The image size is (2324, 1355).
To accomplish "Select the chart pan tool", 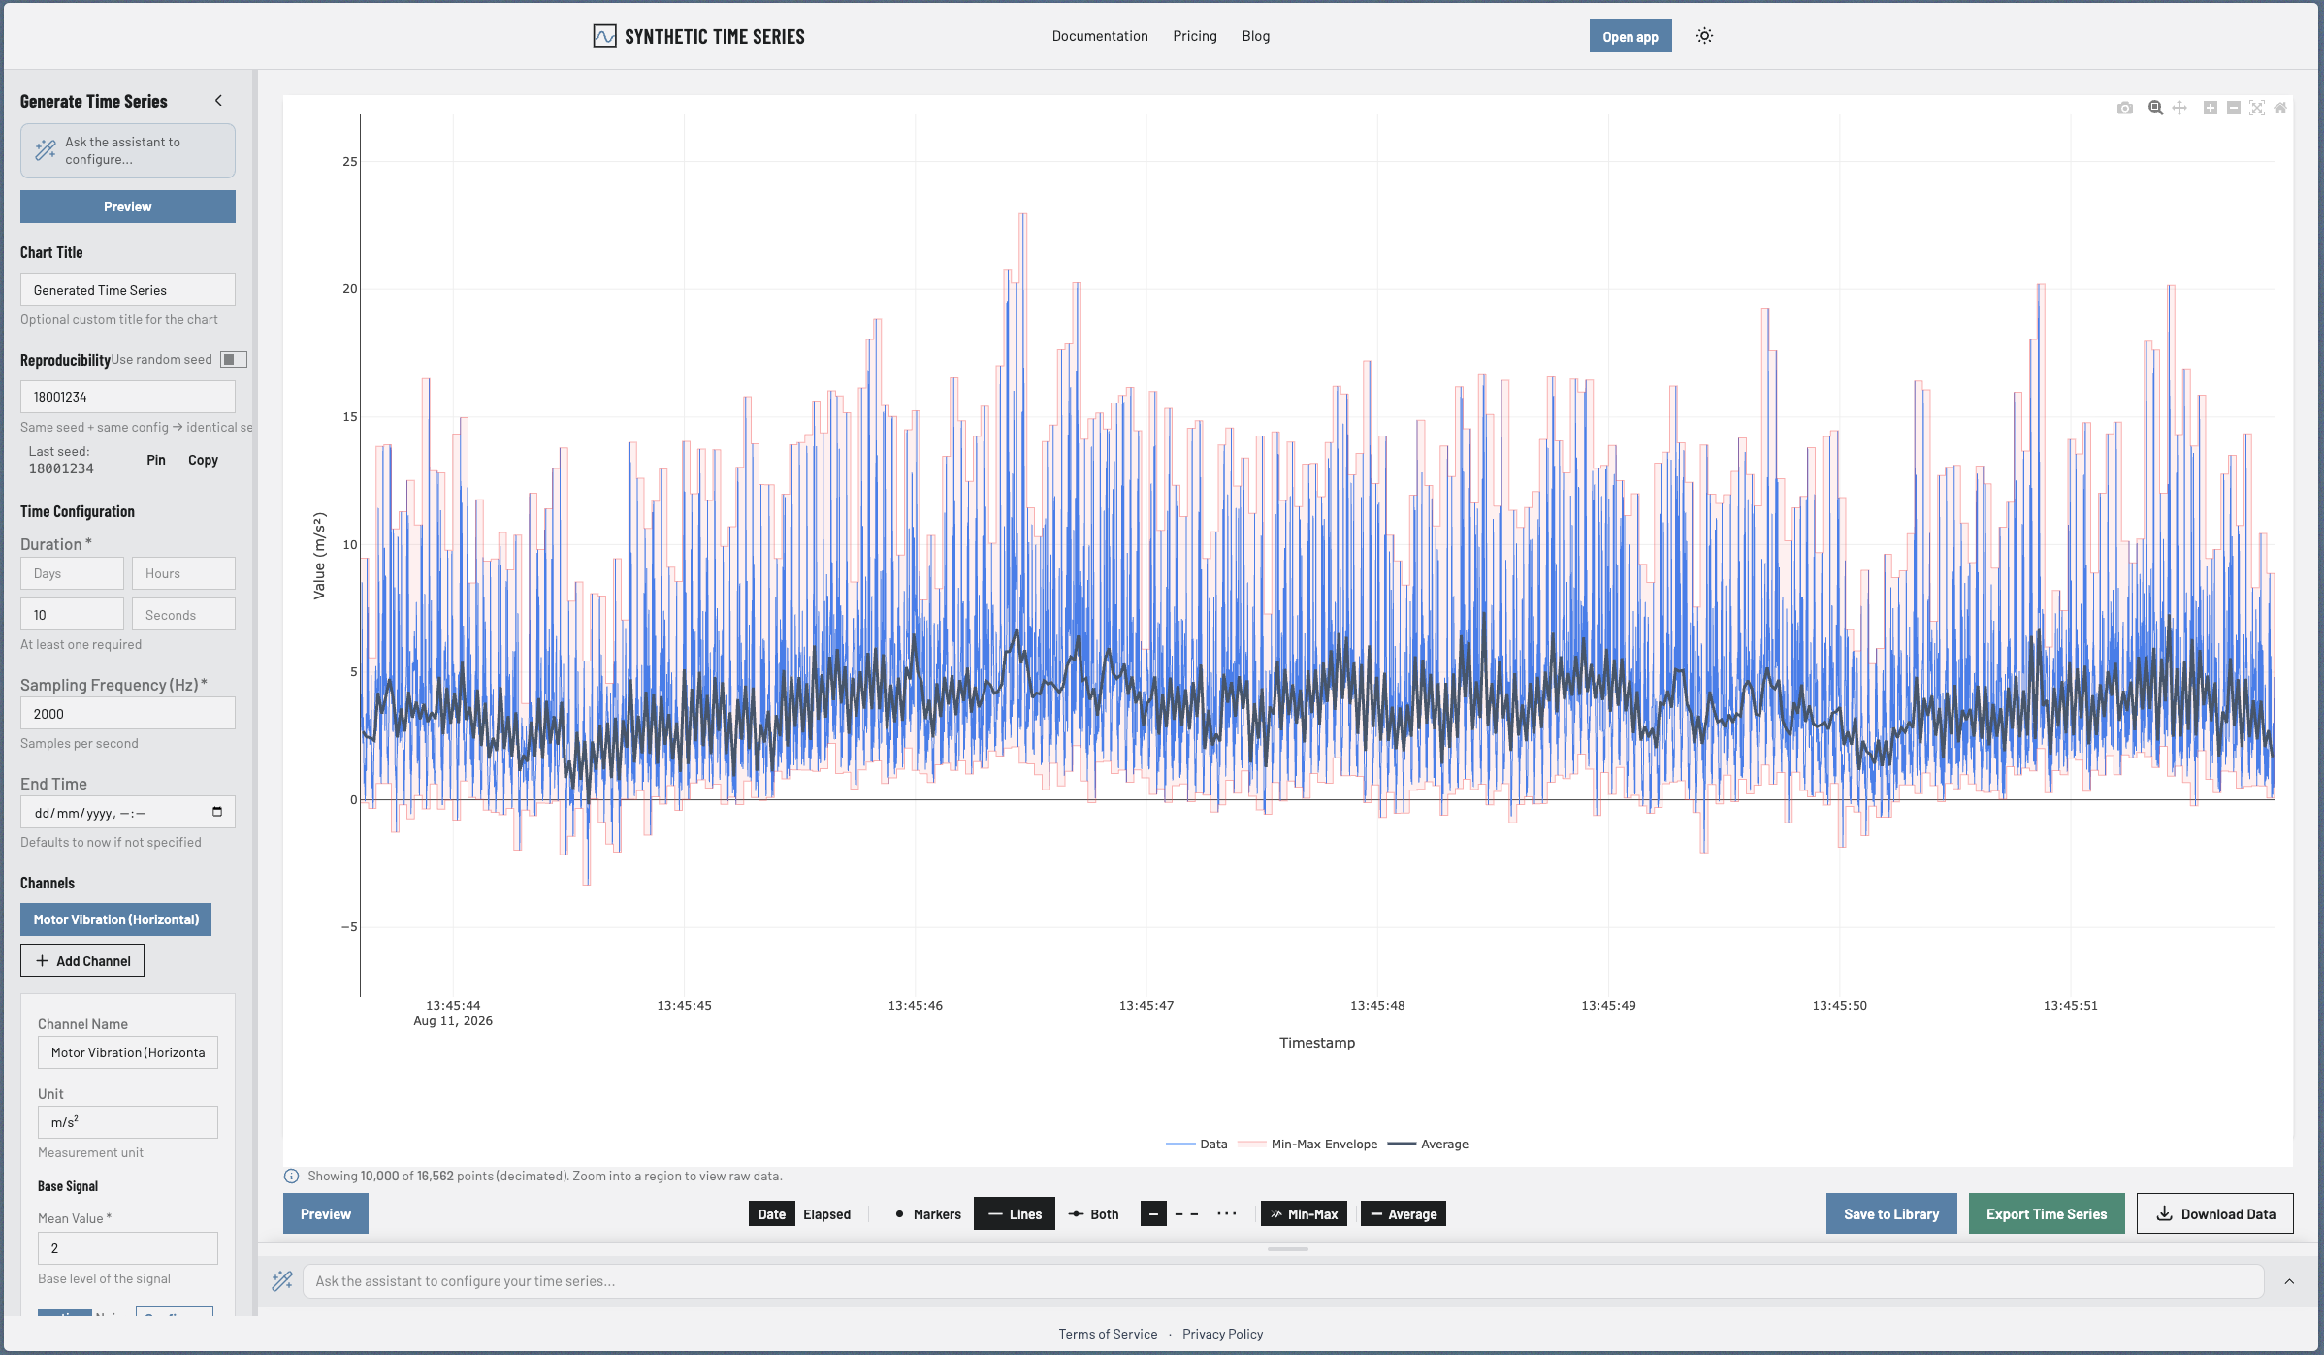I will 2179,108.
